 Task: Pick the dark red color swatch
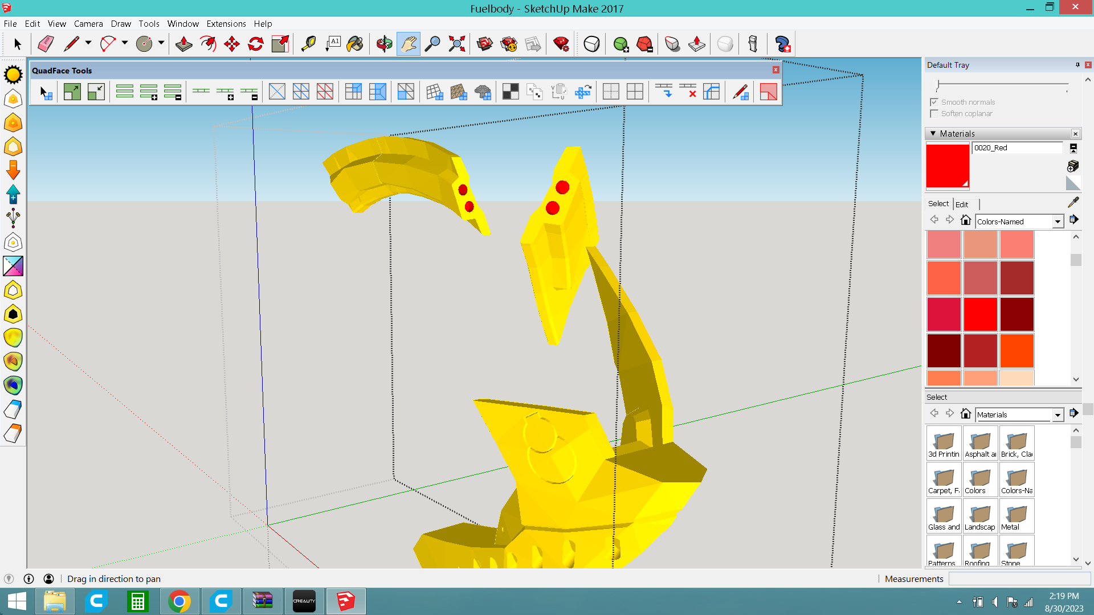tap(1017, 314)
